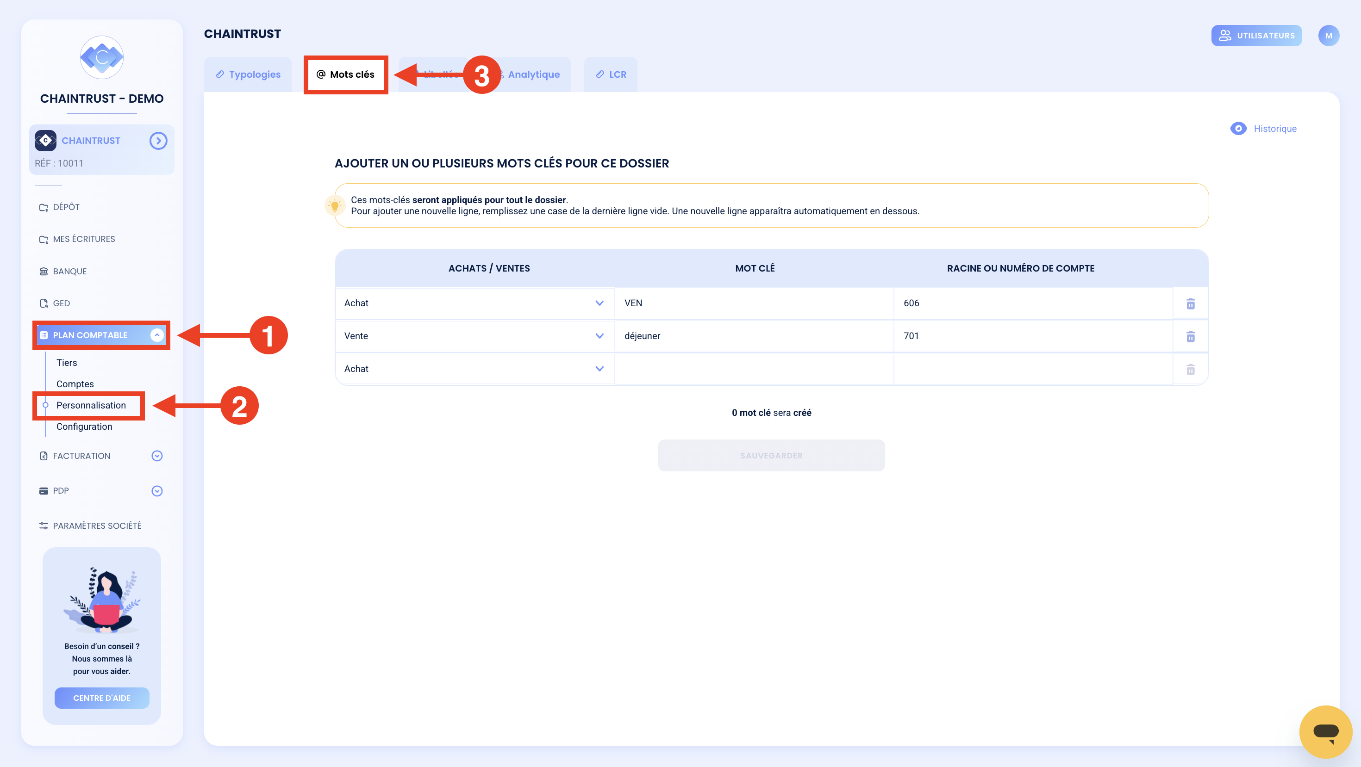1361x767 pixels.
Task: Click the PARAMÈTRES SOCIÉTÉ sliders icon
Action: [x=44, y=526]
